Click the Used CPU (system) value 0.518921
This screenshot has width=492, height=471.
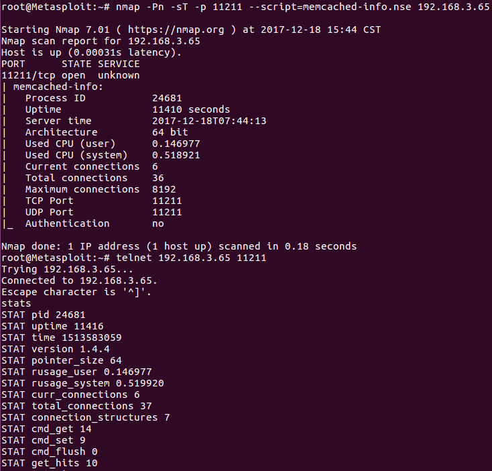click(x=176, y=155)
